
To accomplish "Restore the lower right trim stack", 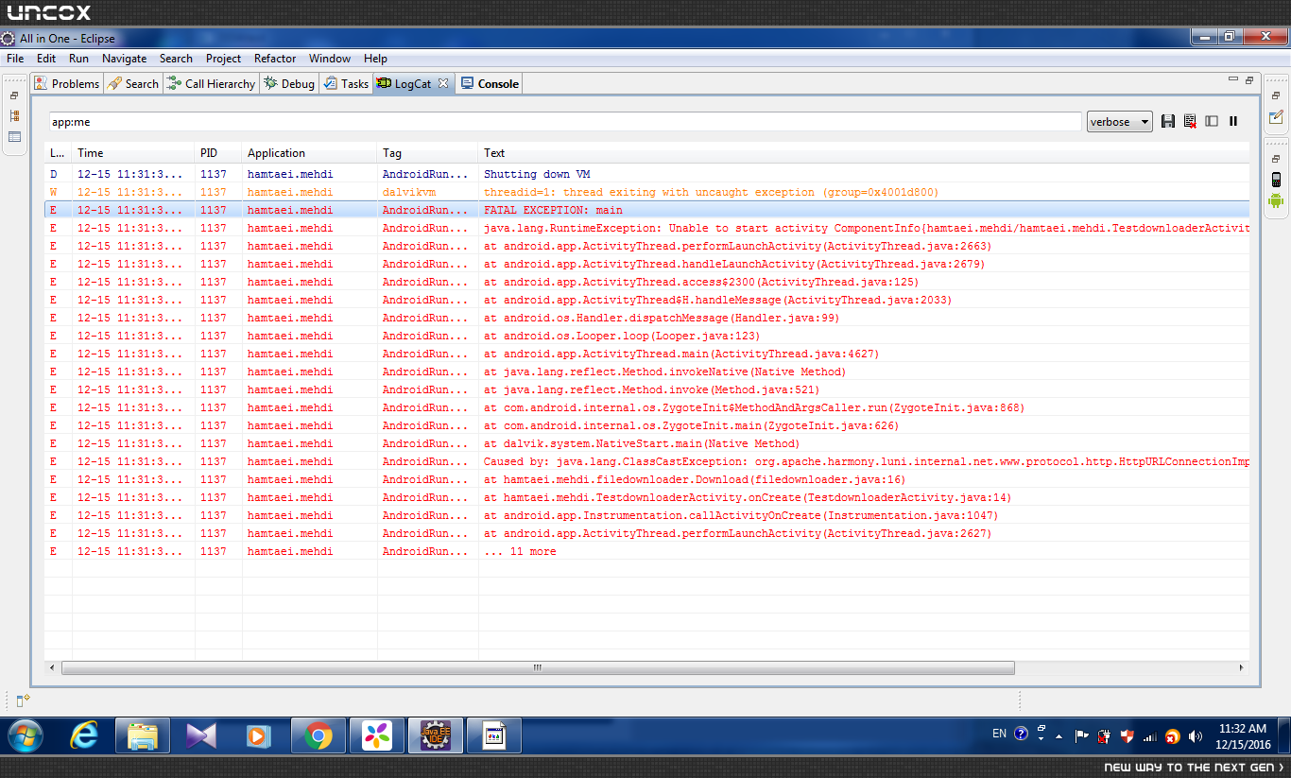I will click(1276, 159).
